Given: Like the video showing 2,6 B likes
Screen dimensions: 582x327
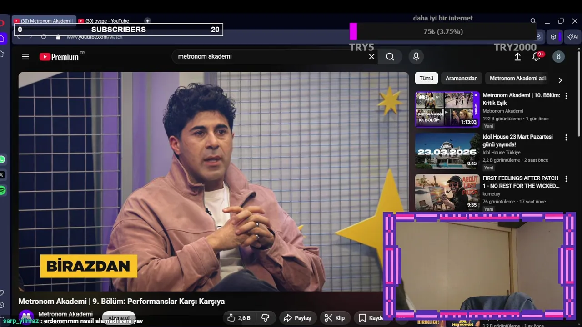Looking at the screenshot, I should [x=239, y=318].
